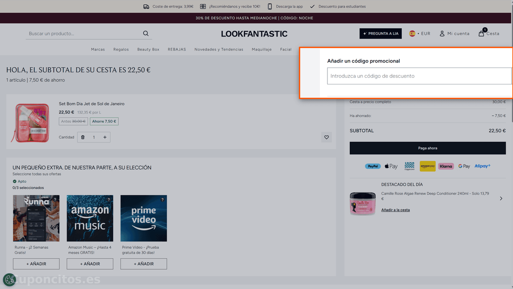The width and height of the screenshot is (513, 289).
Task: Add Runna offer with Añadir button
Action: coord(36,264)
